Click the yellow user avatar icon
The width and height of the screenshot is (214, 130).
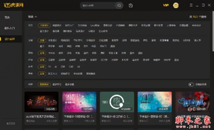176,5
